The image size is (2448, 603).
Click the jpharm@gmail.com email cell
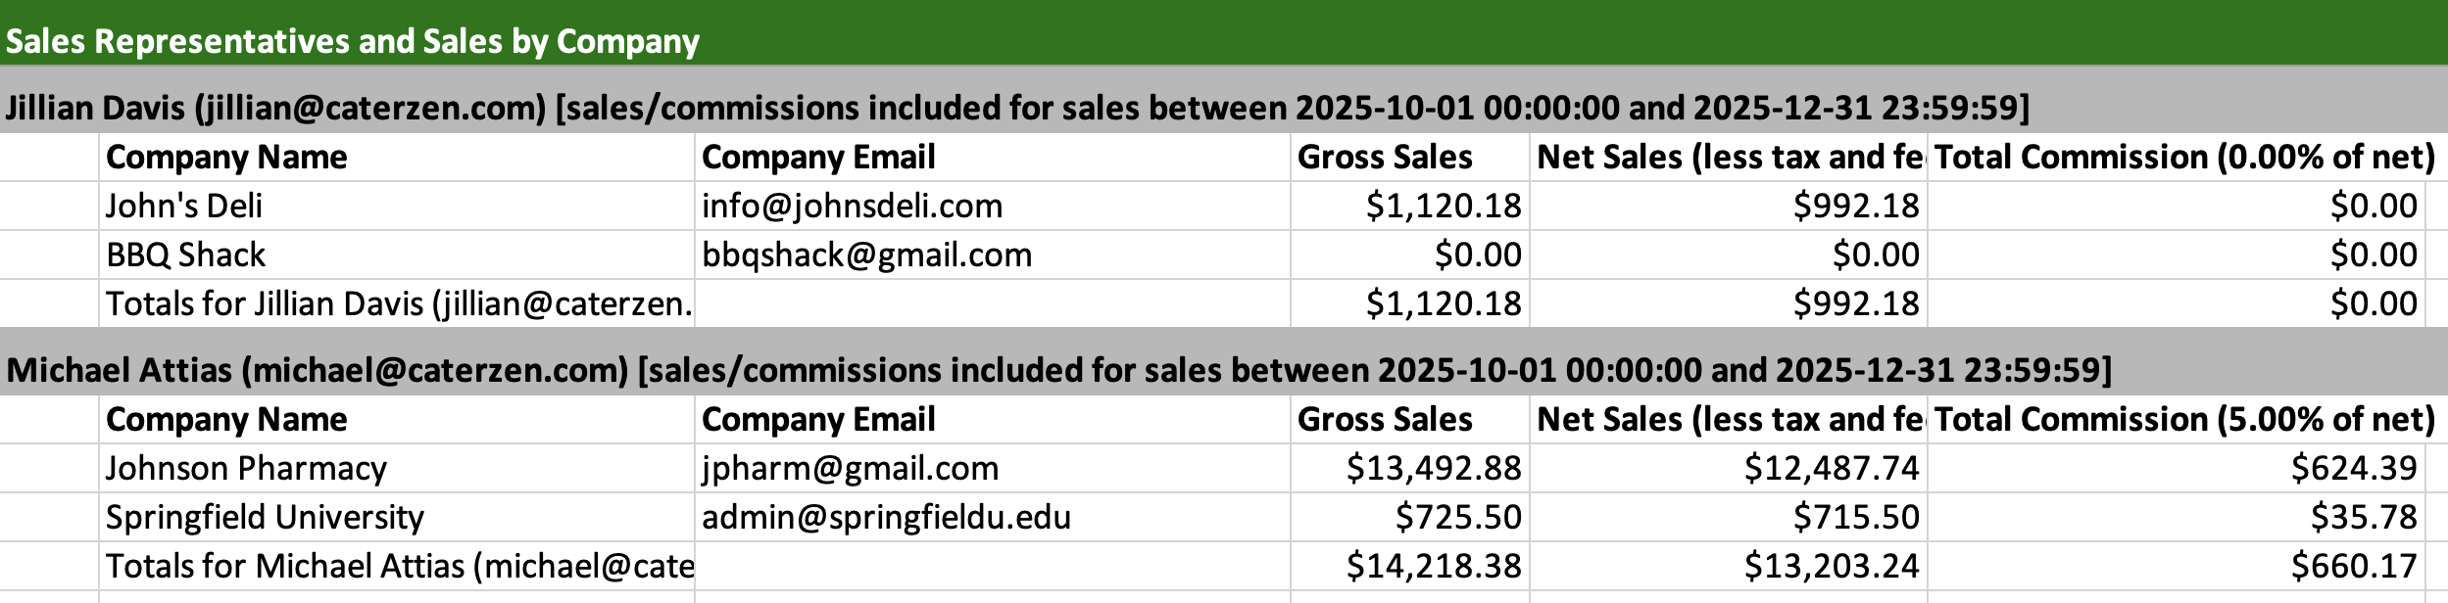pos(850,468)
